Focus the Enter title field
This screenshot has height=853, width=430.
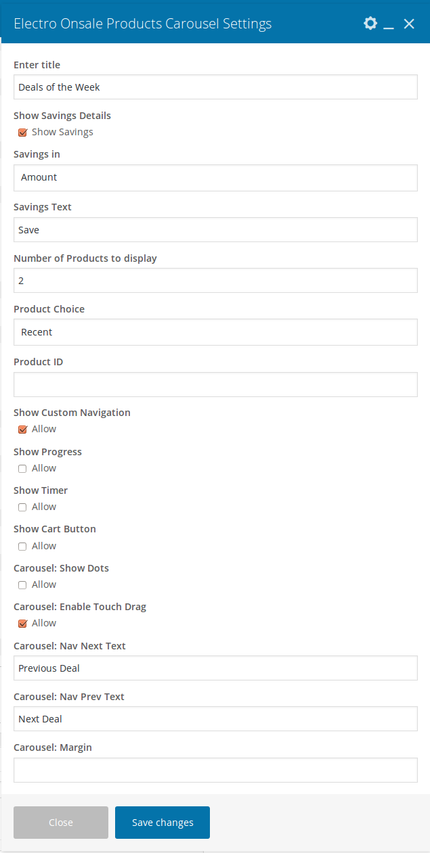(215, 87)
